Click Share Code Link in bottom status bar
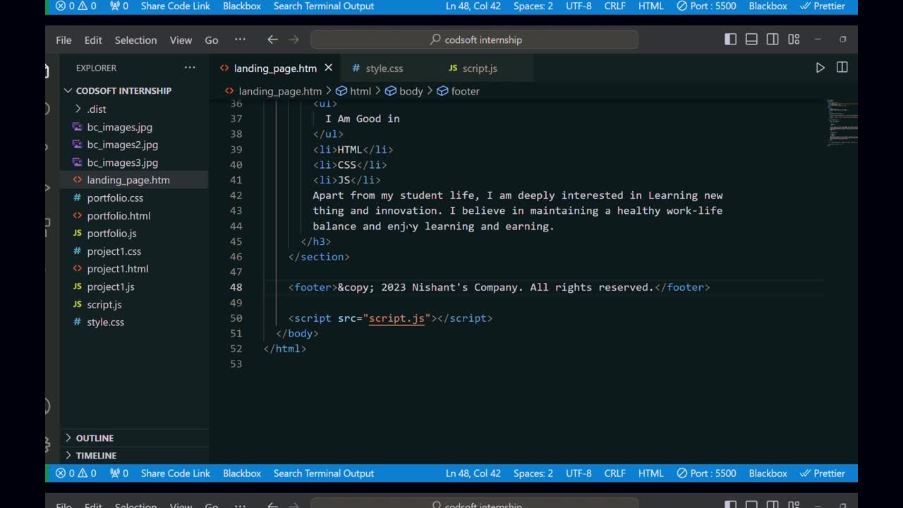This screenshot has width=903, height=508. coord(176,473)
